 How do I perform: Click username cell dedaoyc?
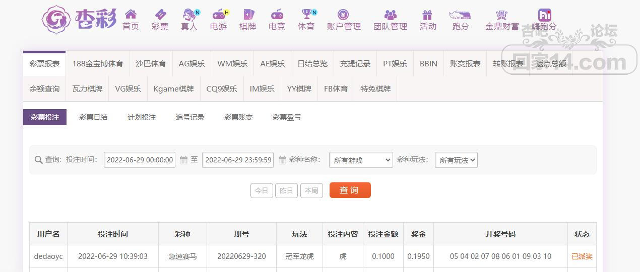48,256
